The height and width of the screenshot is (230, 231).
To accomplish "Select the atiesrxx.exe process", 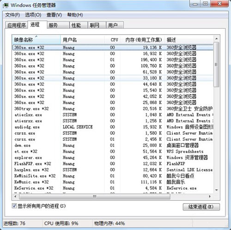I will tap(113, 121).
